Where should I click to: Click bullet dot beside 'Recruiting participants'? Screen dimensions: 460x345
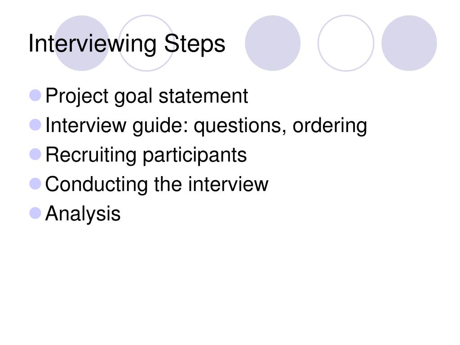[x=35, y=155]
